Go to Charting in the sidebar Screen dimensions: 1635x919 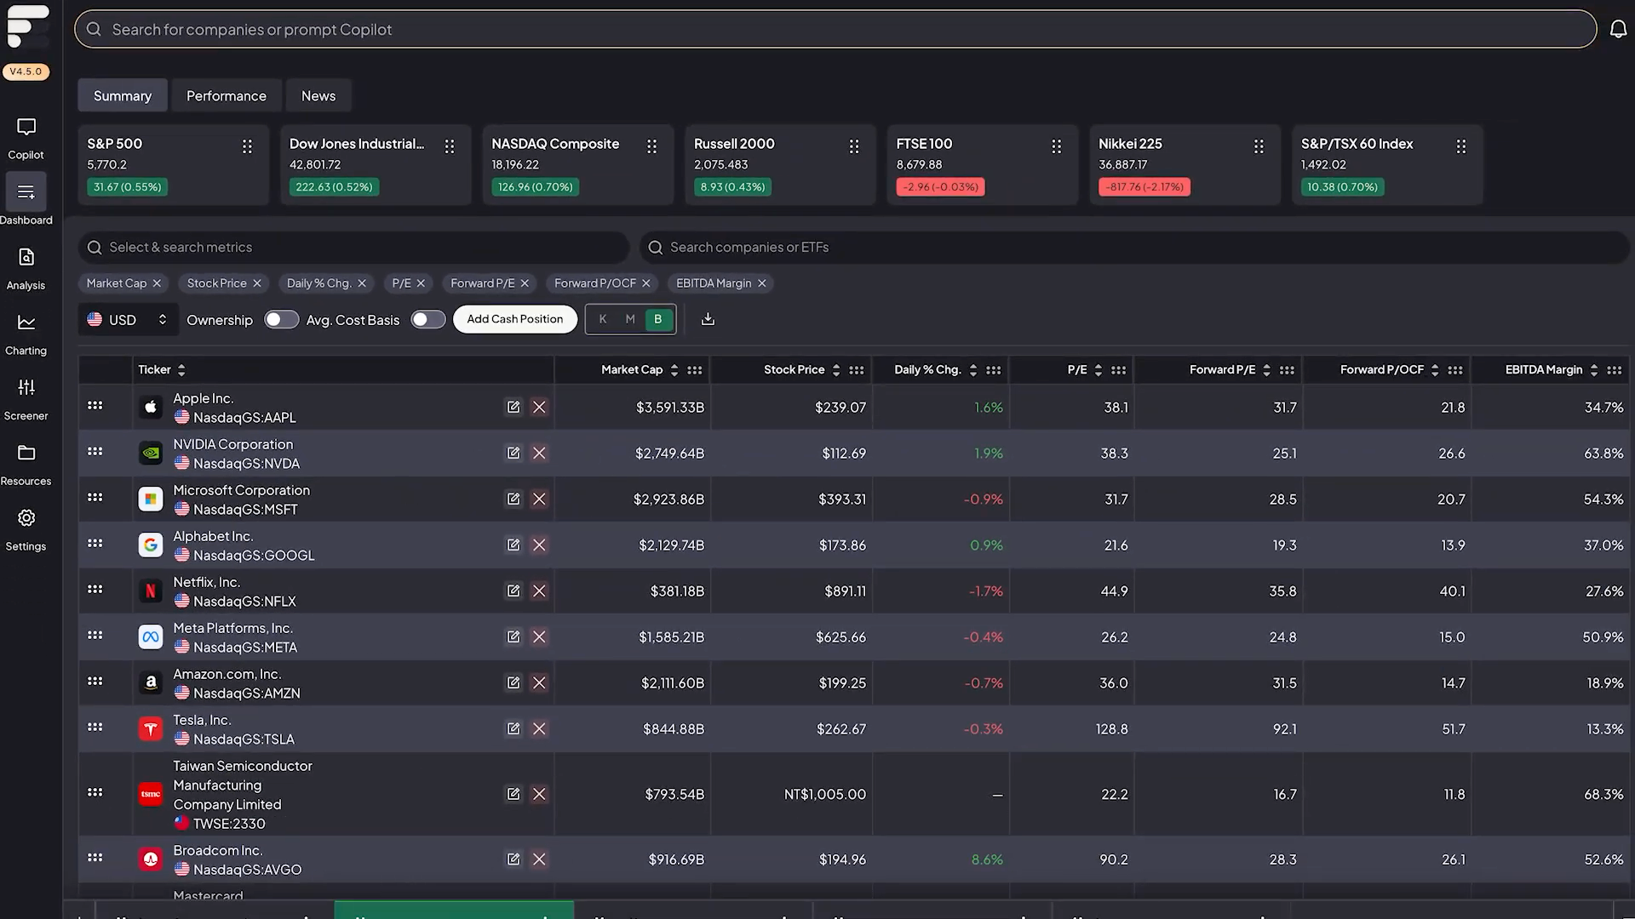(26, 323)
